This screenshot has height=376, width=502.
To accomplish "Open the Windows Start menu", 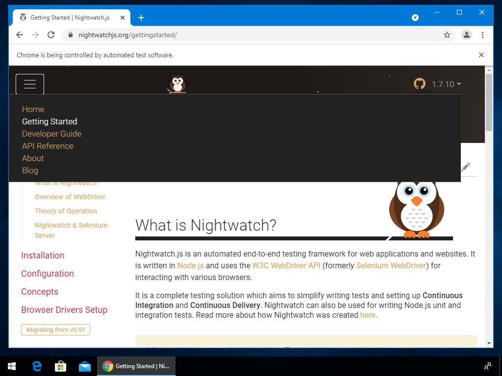I will (12, 366).
